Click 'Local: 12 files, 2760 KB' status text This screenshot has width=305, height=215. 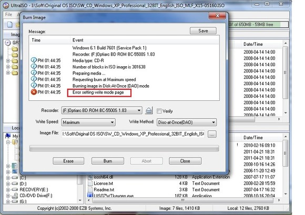click(248, 208)
